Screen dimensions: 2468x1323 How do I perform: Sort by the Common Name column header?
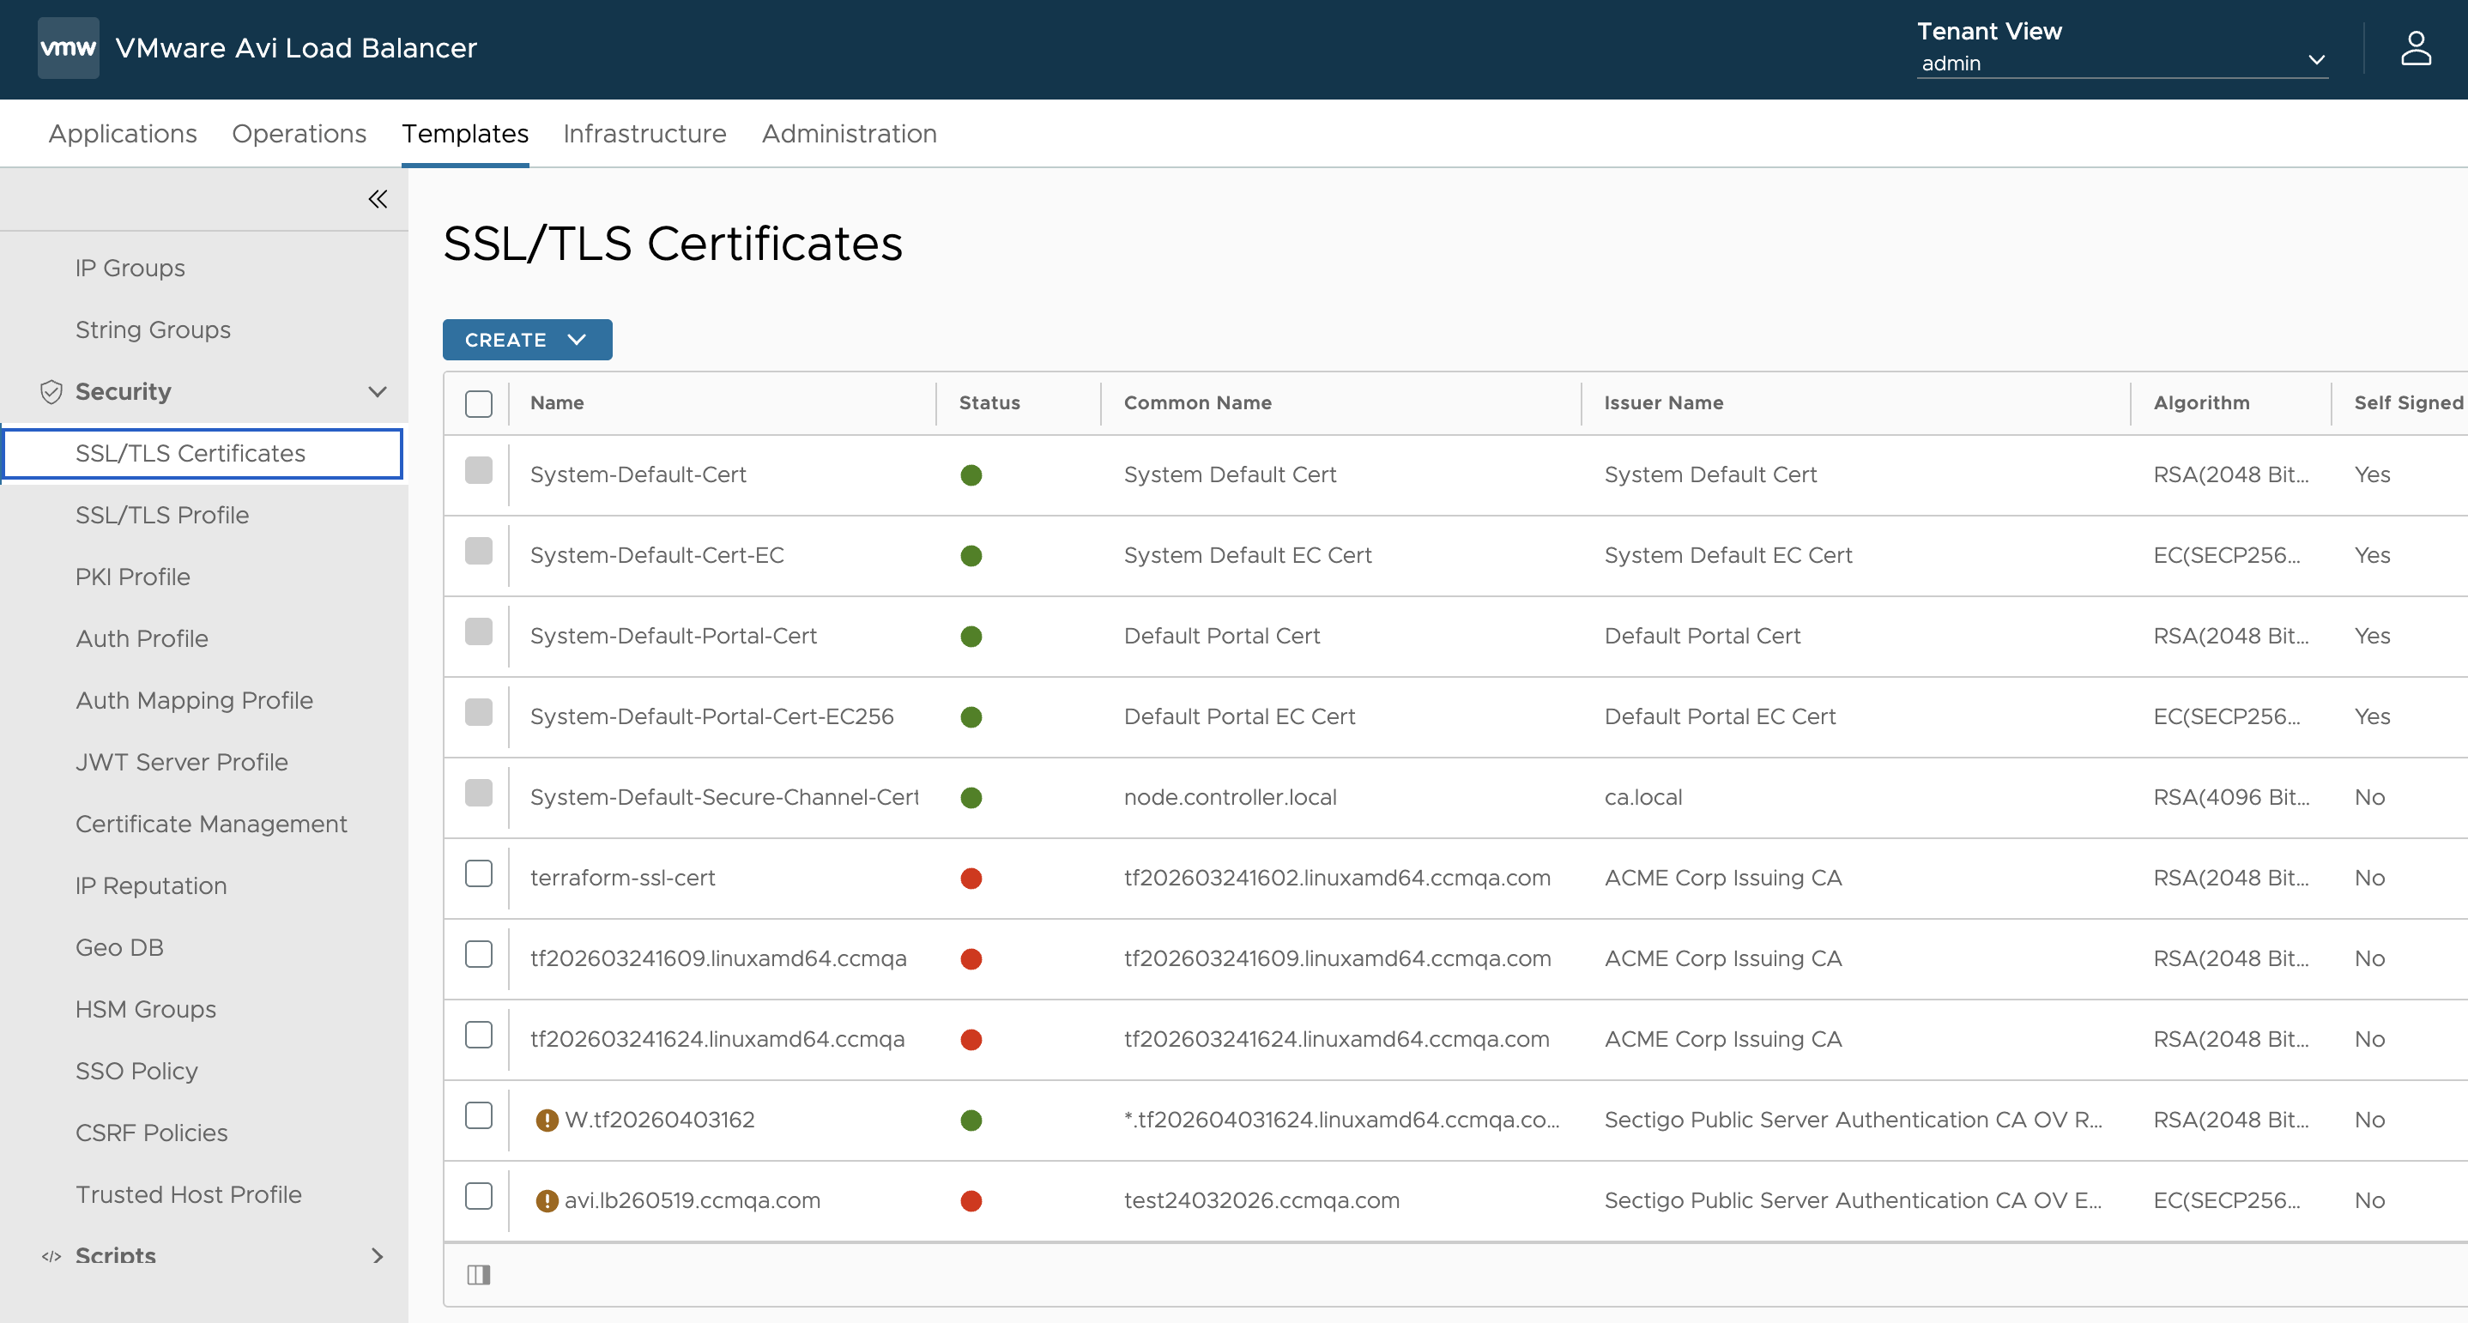pyautogui.click(x=1198, y=403)
